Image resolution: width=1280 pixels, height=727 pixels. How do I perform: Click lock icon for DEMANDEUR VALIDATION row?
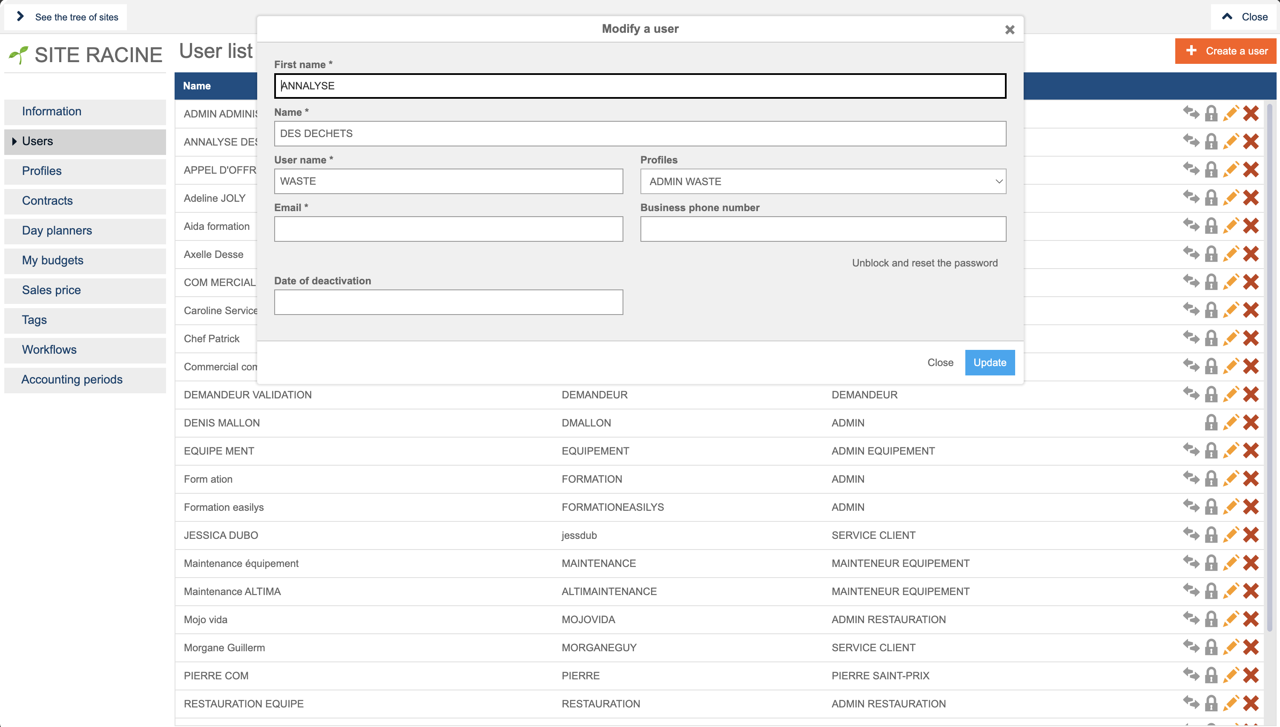point(1211,395)
